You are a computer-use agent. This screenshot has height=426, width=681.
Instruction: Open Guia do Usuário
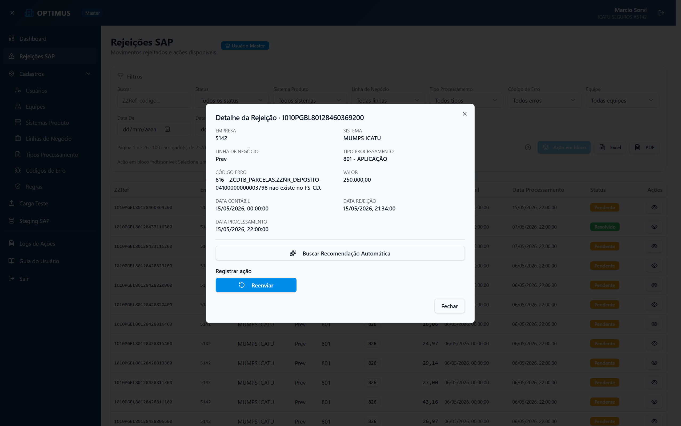click(50, 261)
